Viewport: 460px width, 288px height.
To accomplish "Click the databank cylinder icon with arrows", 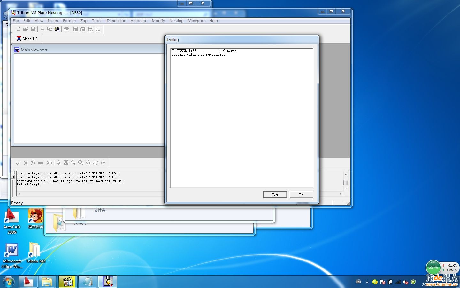I will point(83,29).
